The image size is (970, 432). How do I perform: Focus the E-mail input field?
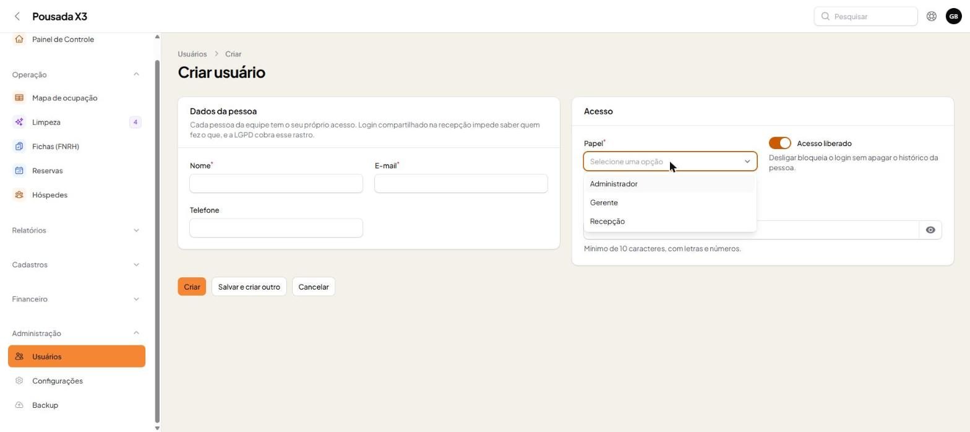(x=461, y=183)
